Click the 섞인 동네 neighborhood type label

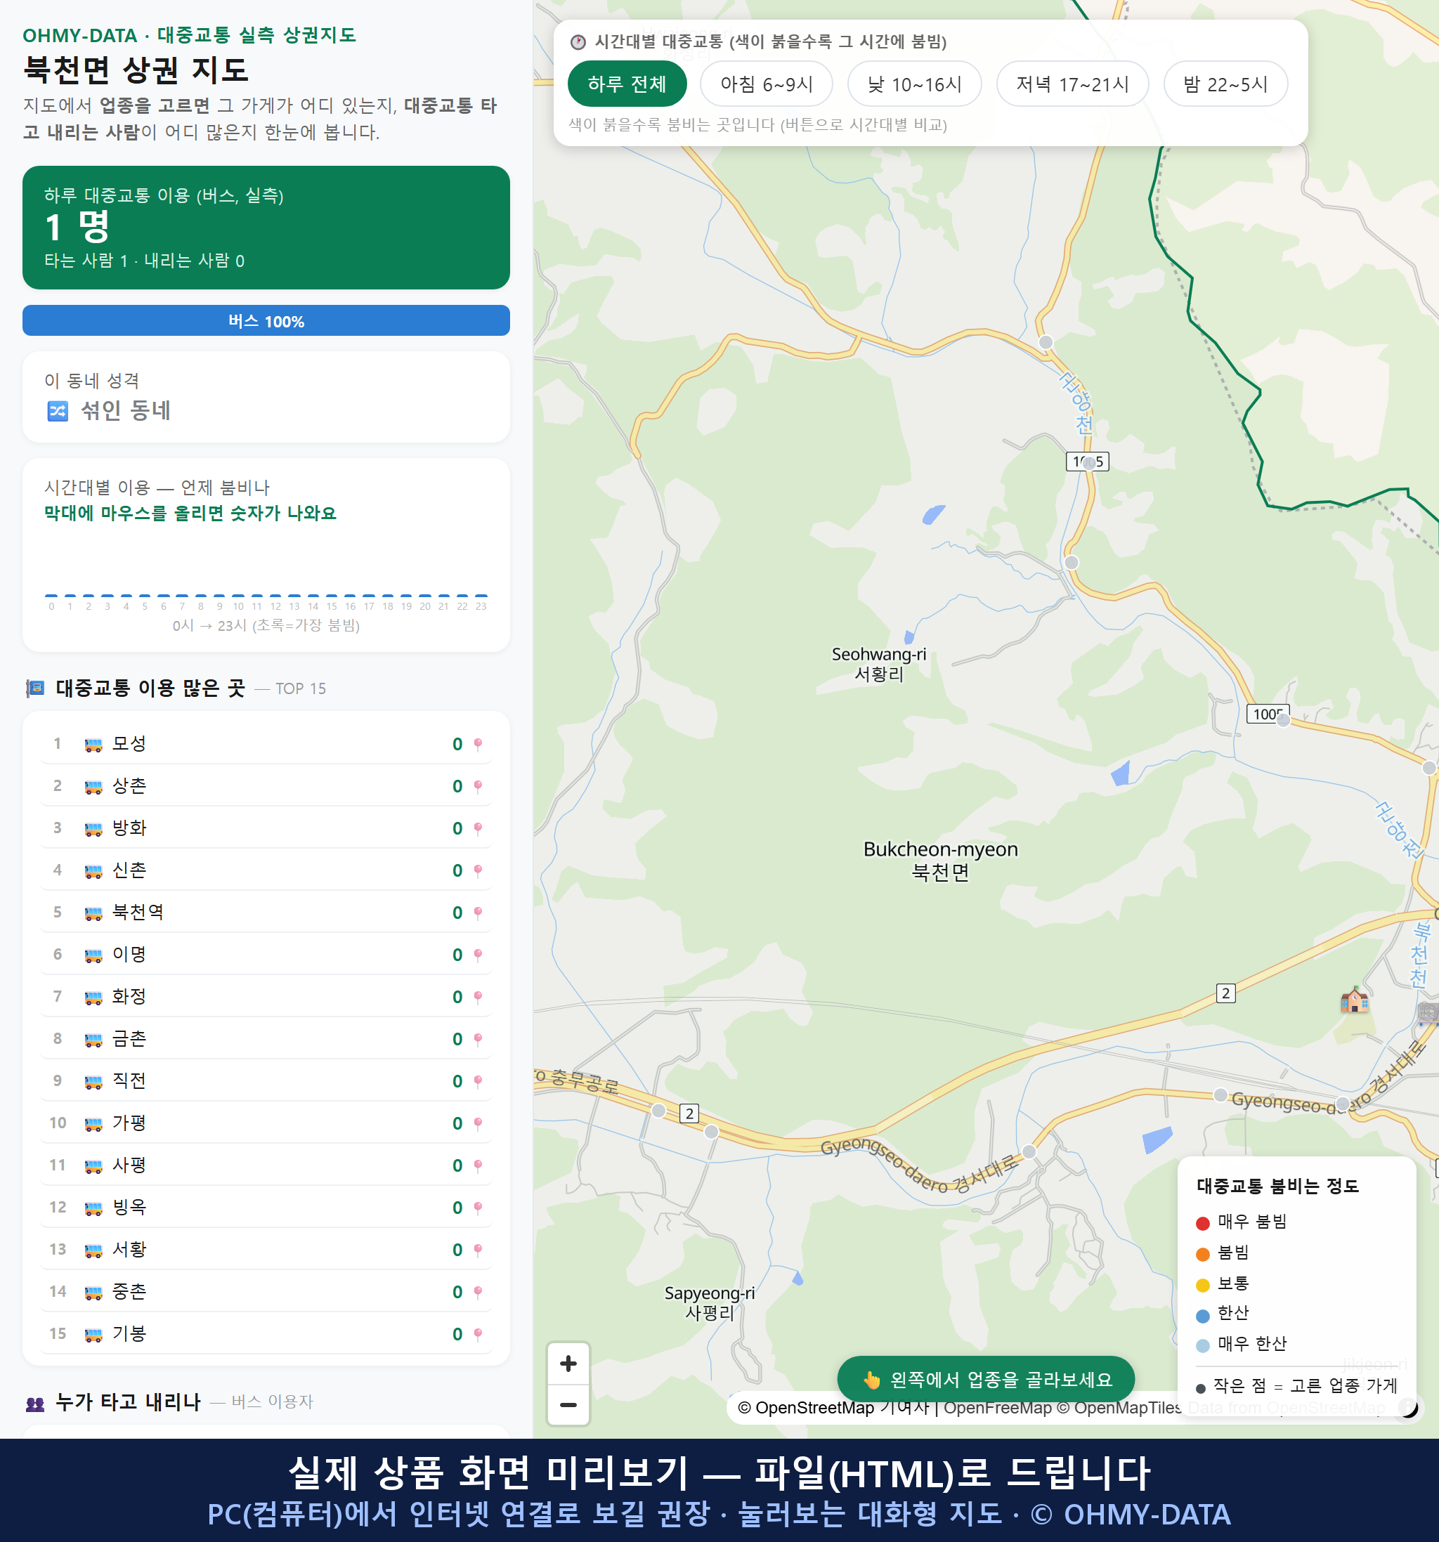126,410
